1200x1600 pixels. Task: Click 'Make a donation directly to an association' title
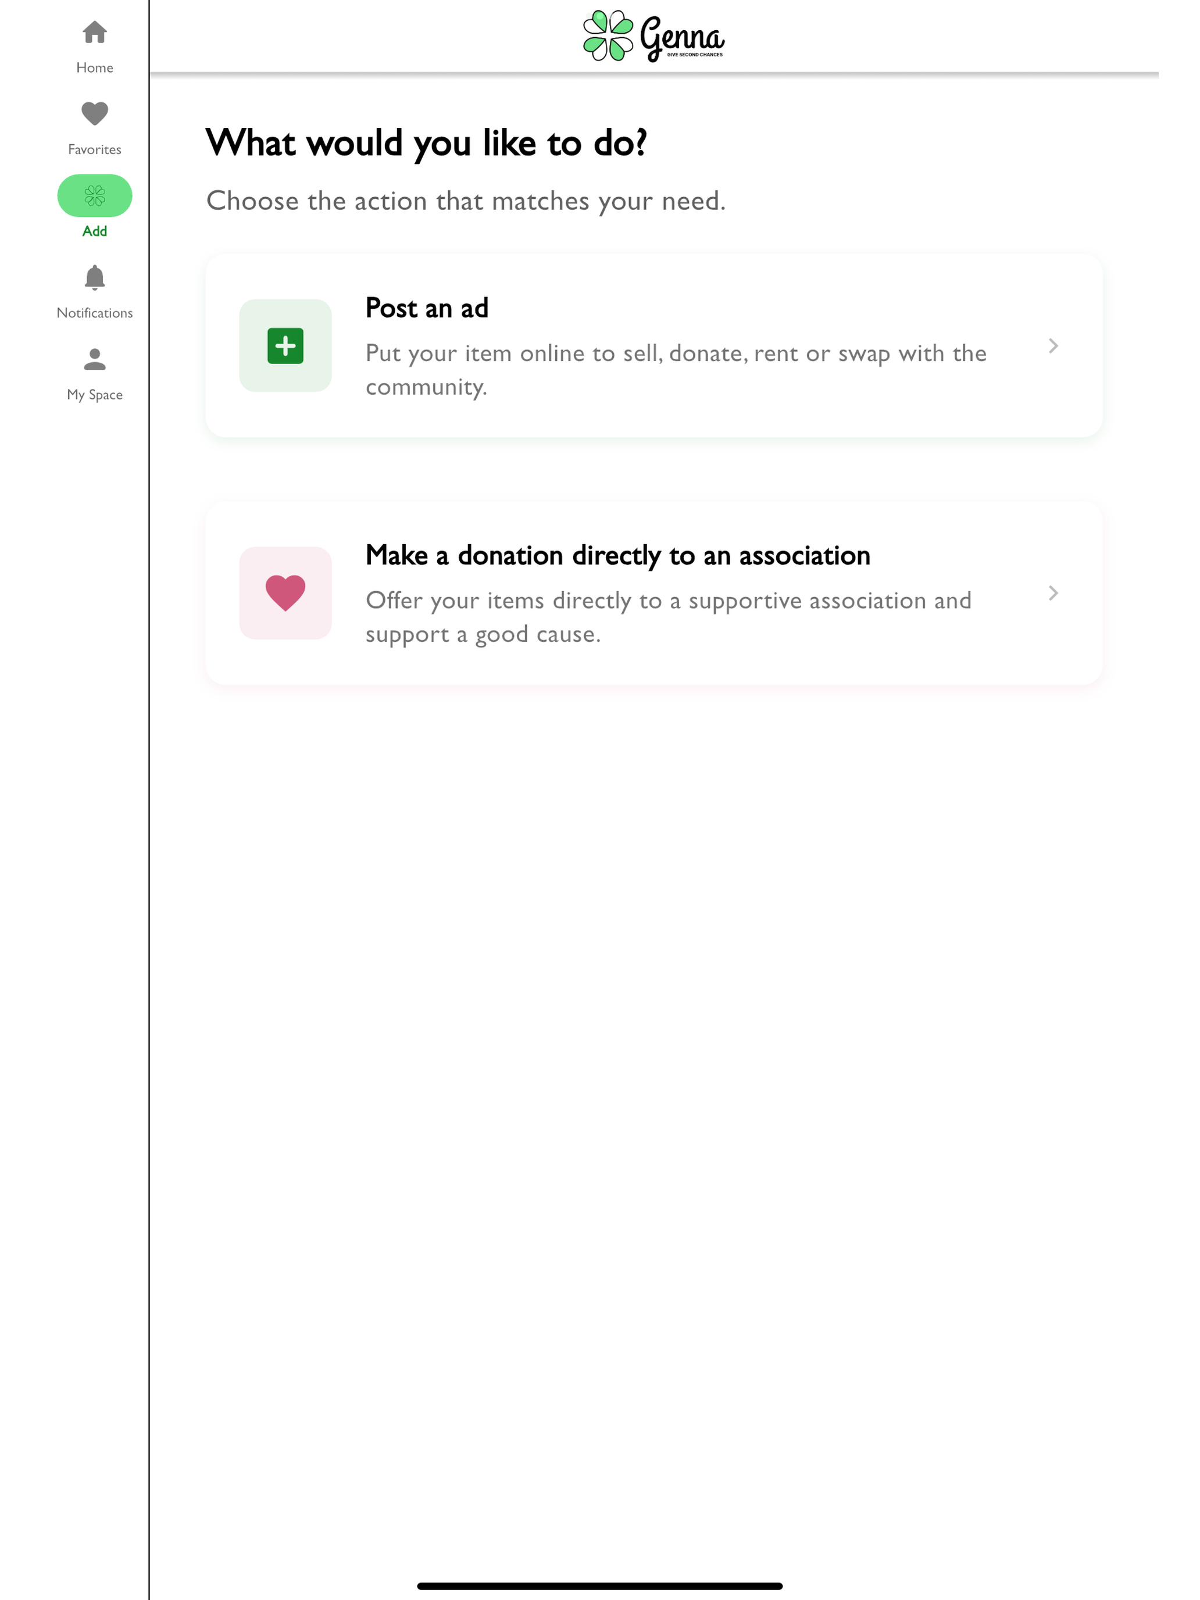click(x=617, y=555)
